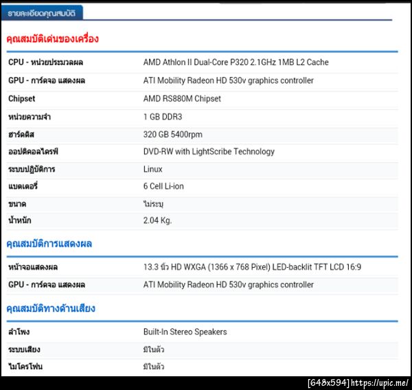
Task: Click the 'คุณสมบัติทางด้านเสียง' section heading
Action: click(51, 308)
